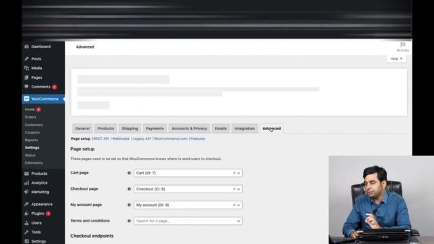Select the Advanced tab
Viewport: 434px width, 244px height.
pyautogui.click(x=271, y=129)
